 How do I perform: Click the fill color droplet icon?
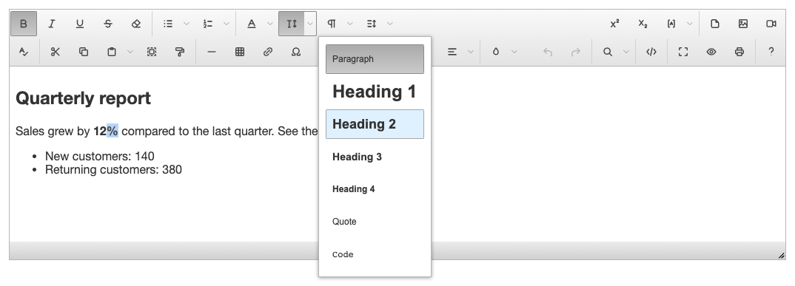pyautogui.click(x=496, y=52)
